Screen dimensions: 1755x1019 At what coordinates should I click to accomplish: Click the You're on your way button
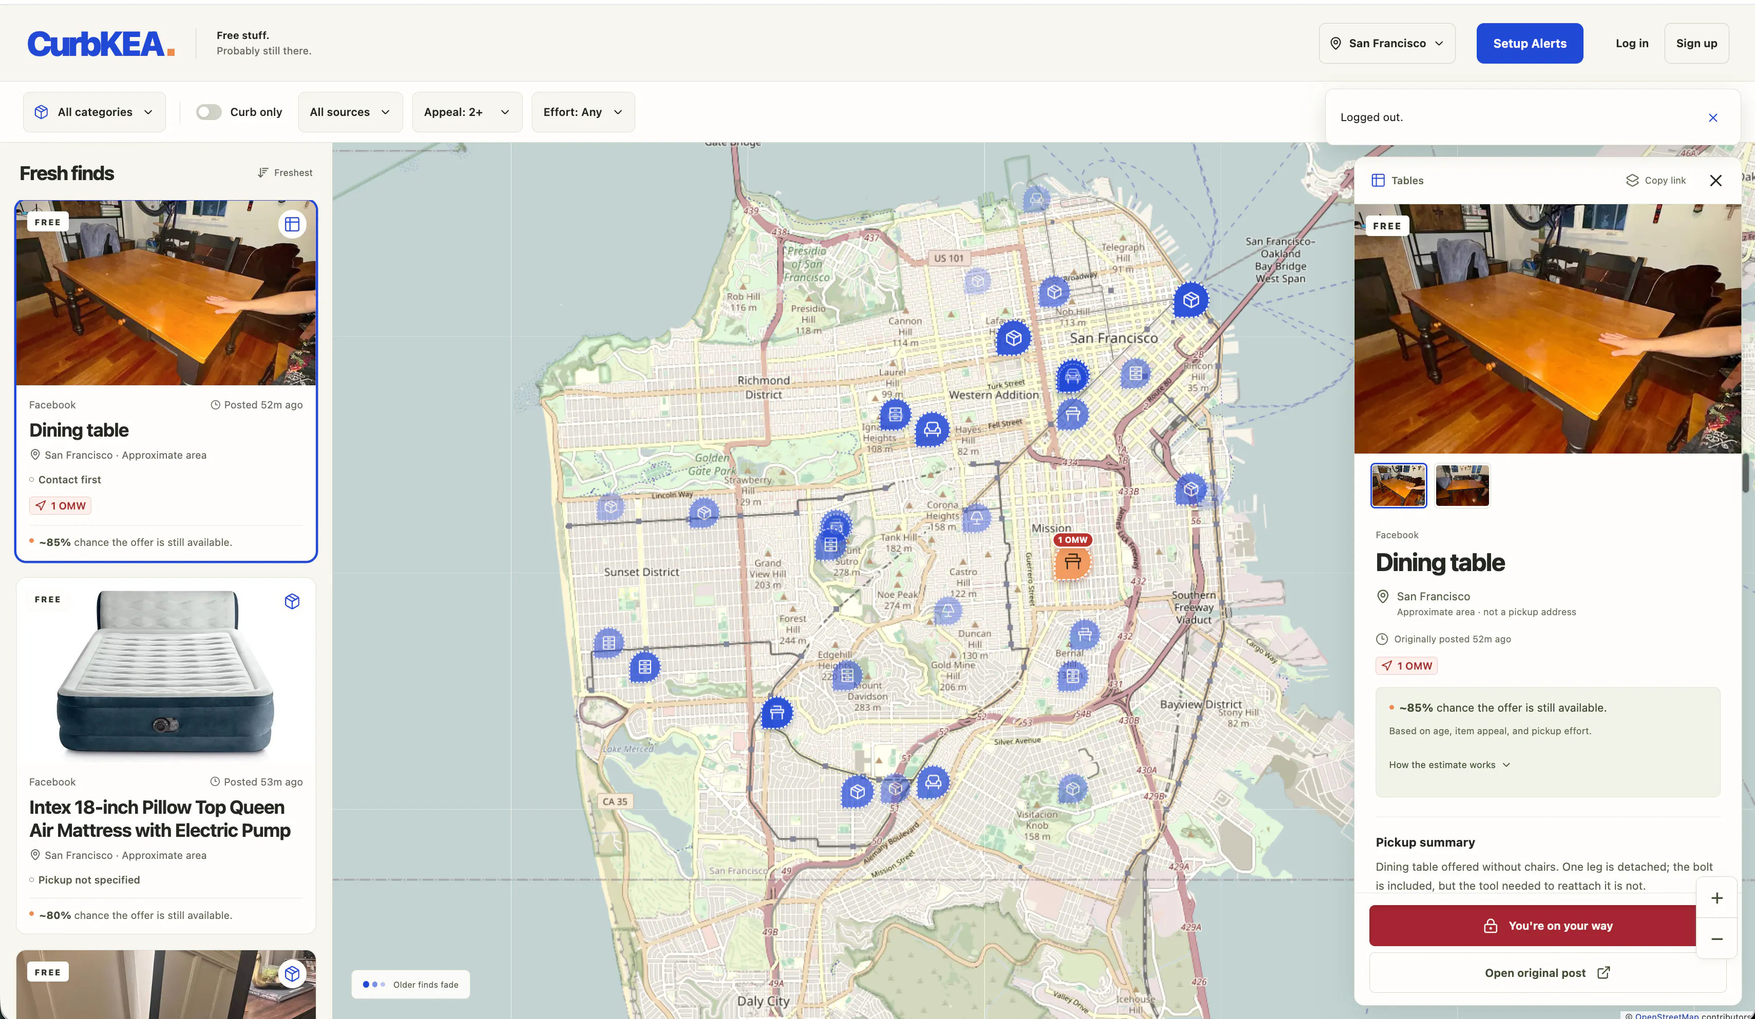point(1533,926)
